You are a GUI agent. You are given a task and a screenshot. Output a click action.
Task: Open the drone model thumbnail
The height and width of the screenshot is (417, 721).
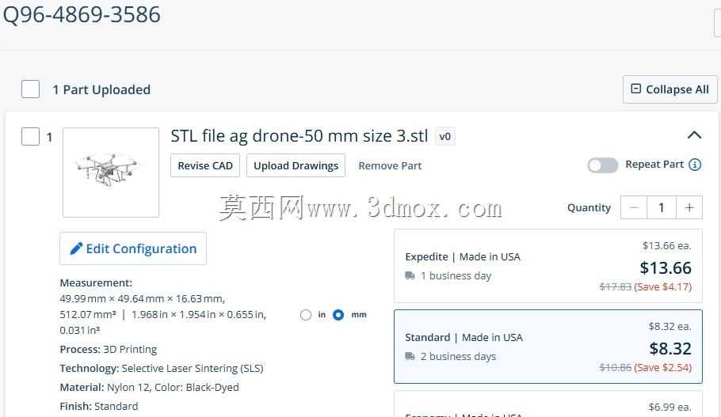[x=111, y=172]
